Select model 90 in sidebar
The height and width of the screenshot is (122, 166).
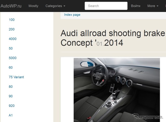tap(11, 96)
